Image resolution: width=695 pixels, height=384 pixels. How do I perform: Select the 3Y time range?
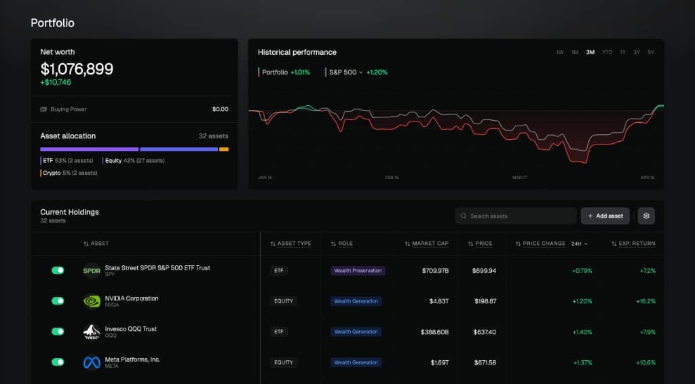[637, 52]
